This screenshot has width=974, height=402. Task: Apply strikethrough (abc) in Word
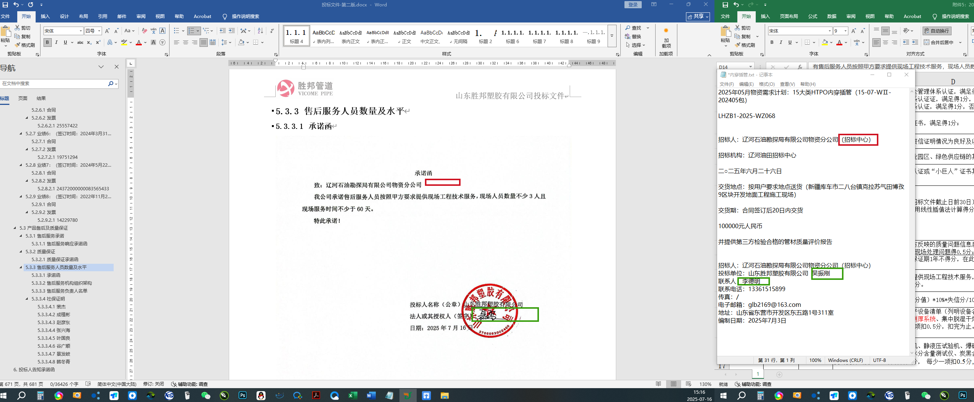80,42
